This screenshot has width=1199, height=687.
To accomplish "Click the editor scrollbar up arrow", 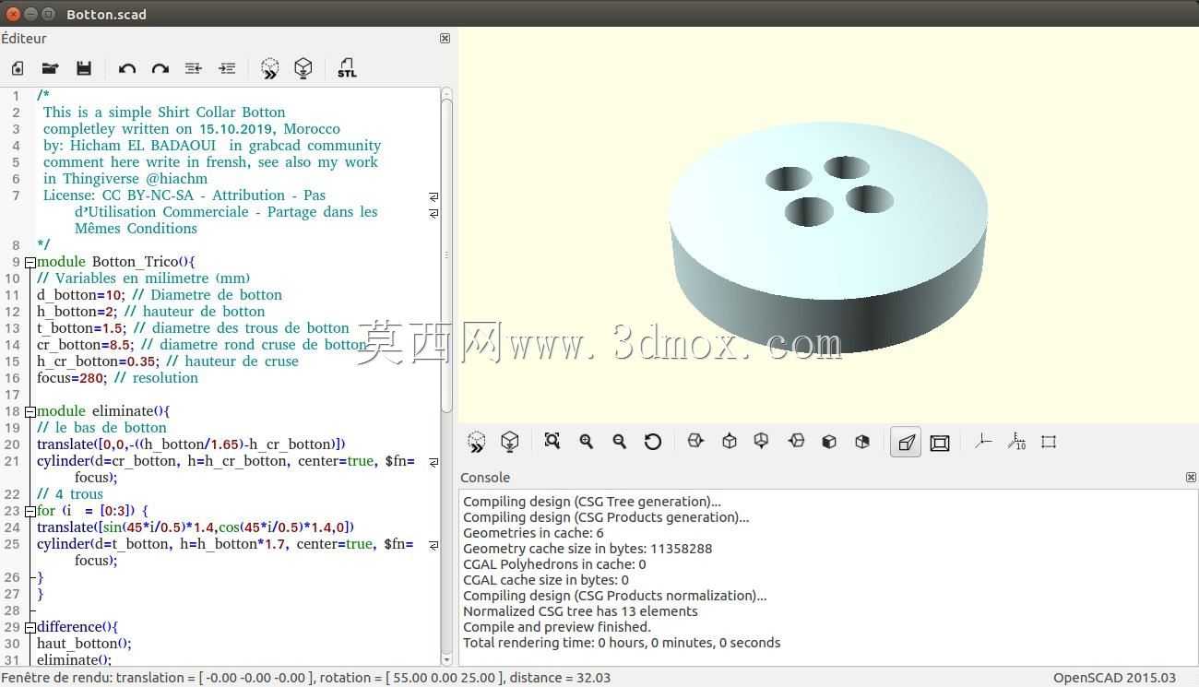I will (x=447, y=93).
